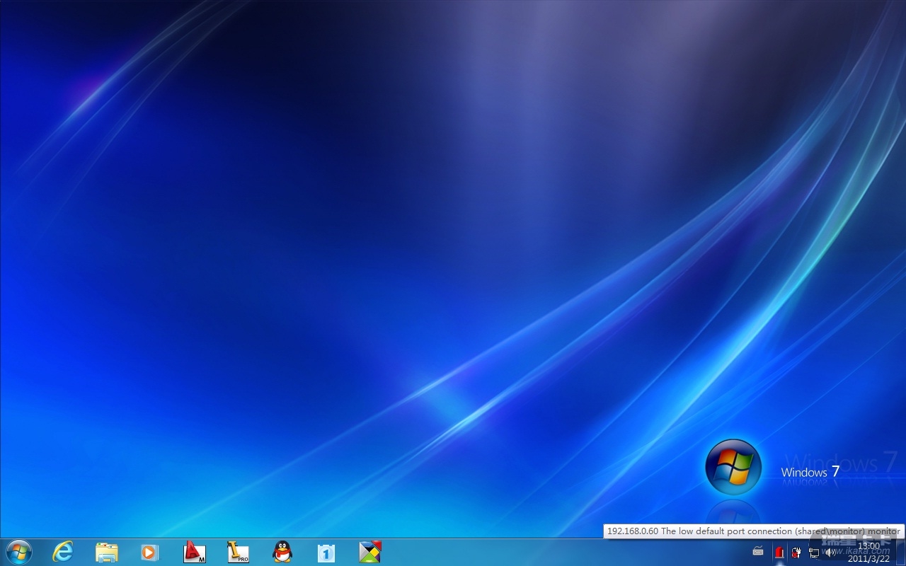Click the keyboard input method tray icon
906x566 pixels.
pyautogui.click(x=758, y=552)
